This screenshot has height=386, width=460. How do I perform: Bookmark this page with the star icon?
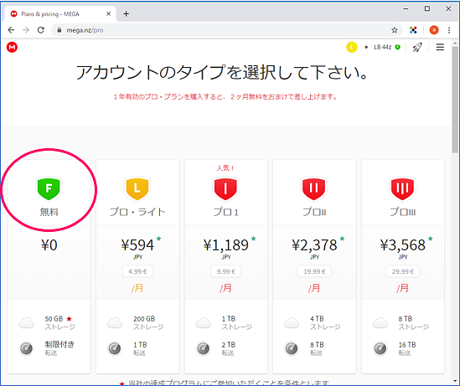[x=395, y=30]
